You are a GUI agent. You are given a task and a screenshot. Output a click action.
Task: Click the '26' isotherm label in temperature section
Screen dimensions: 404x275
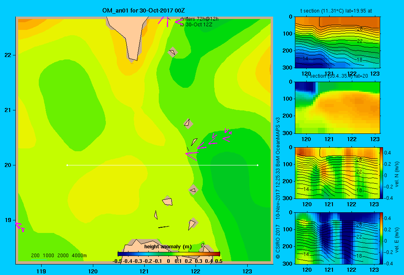(x=360, y=29)
